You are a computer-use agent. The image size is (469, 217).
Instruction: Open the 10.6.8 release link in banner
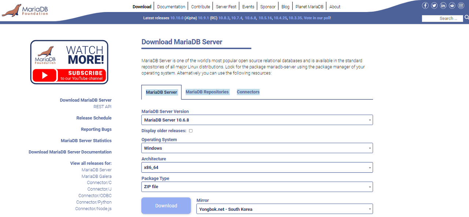click(251, 18)
